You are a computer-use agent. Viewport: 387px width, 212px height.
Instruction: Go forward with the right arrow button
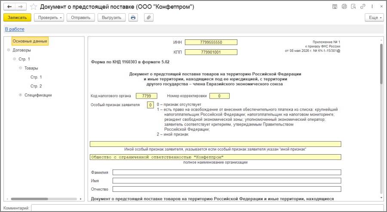[21, 7]
